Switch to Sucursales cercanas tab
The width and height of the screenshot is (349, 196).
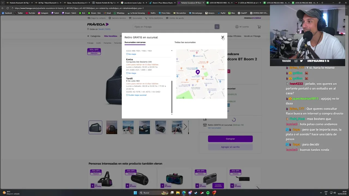point(135,42)
